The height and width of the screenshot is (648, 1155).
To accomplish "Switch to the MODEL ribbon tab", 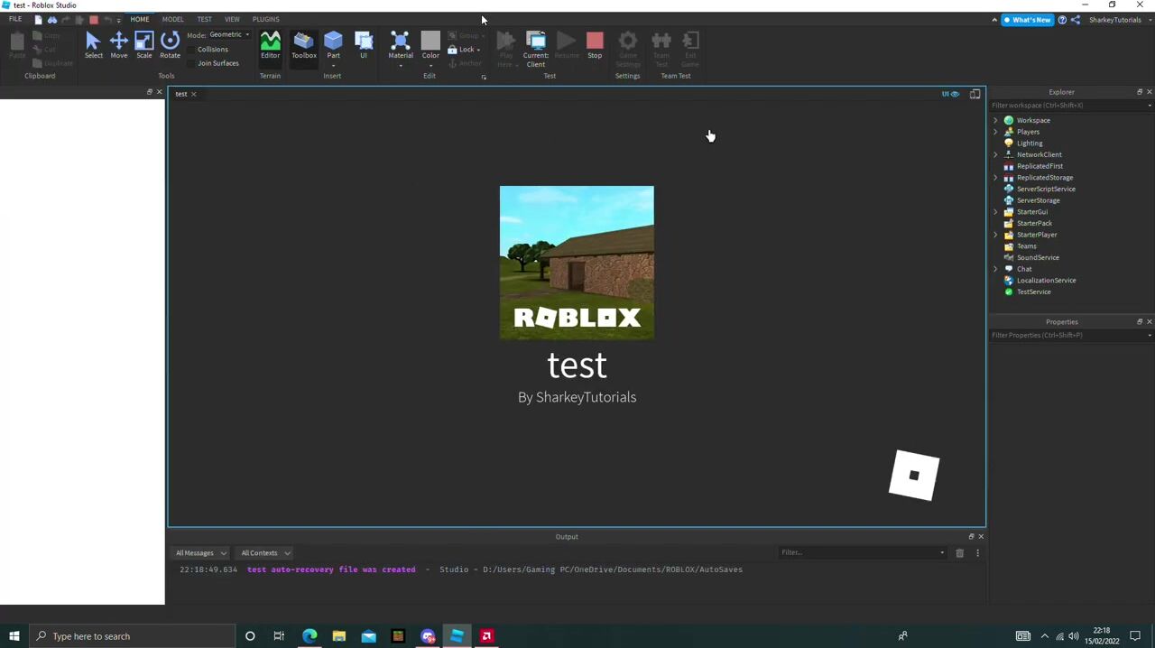I will [x=172, y=19].
